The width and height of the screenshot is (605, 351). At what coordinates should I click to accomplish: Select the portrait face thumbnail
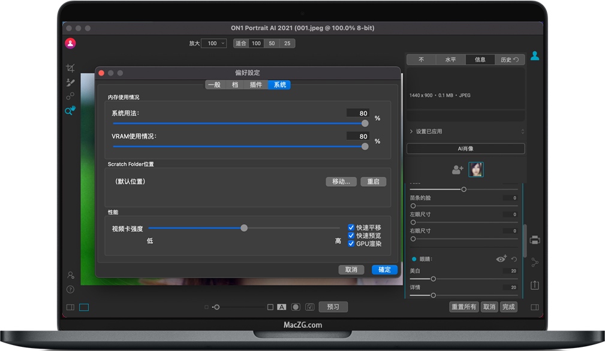(x=476, y=170)
